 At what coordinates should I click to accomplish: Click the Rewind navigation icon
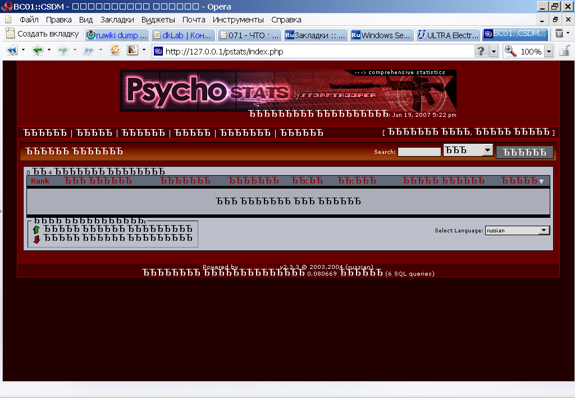coord(12,50)
